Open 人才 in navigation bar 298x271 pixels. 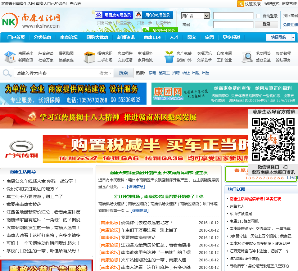pyautogui.click(x=174, y=37)
